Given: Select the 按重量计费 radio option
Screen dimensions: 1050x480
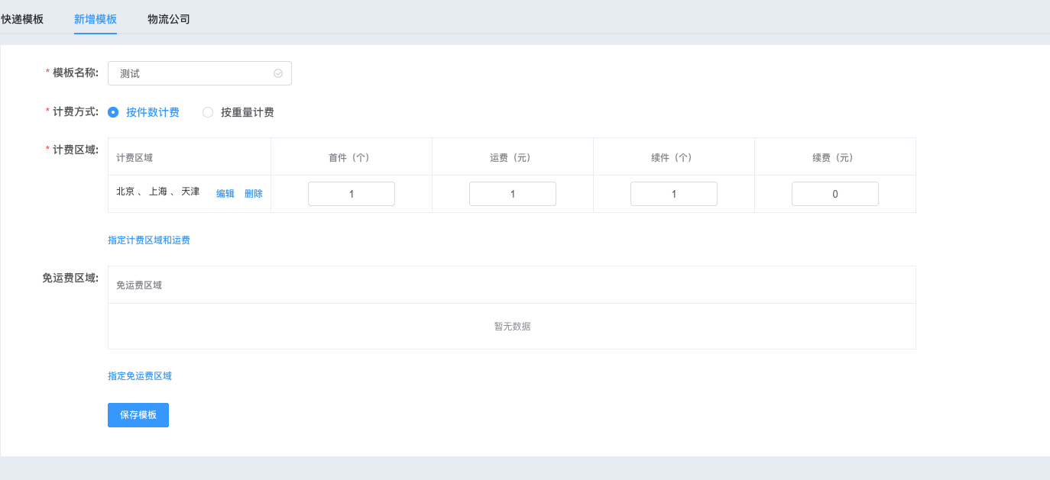Looking at the screenshot, I should pyautogui.click(x=208, y=112).
